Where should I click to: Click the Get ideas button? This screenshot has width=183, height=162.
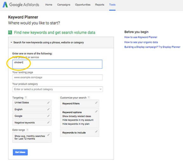[20, 152]
